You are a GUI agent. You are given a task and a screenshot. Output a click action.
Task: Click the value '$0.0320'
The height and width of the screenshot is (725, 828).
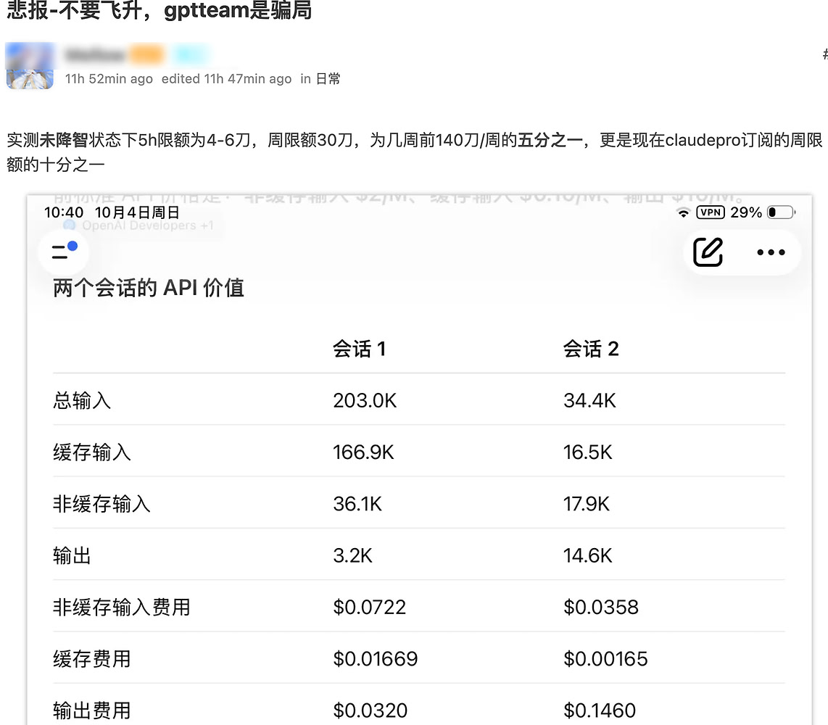(x=370, y=710)
